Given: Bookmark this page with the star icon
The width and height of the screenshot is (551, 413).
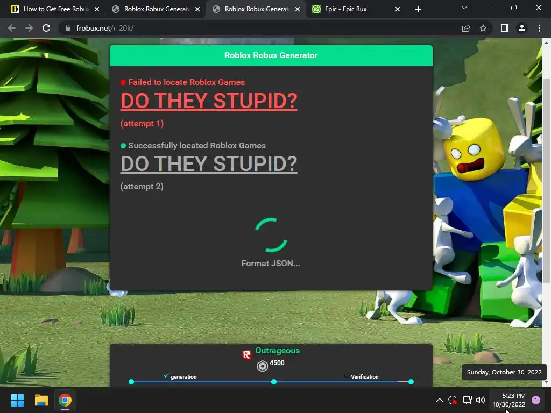Looking at the screenshot, I should coord(483,28).
